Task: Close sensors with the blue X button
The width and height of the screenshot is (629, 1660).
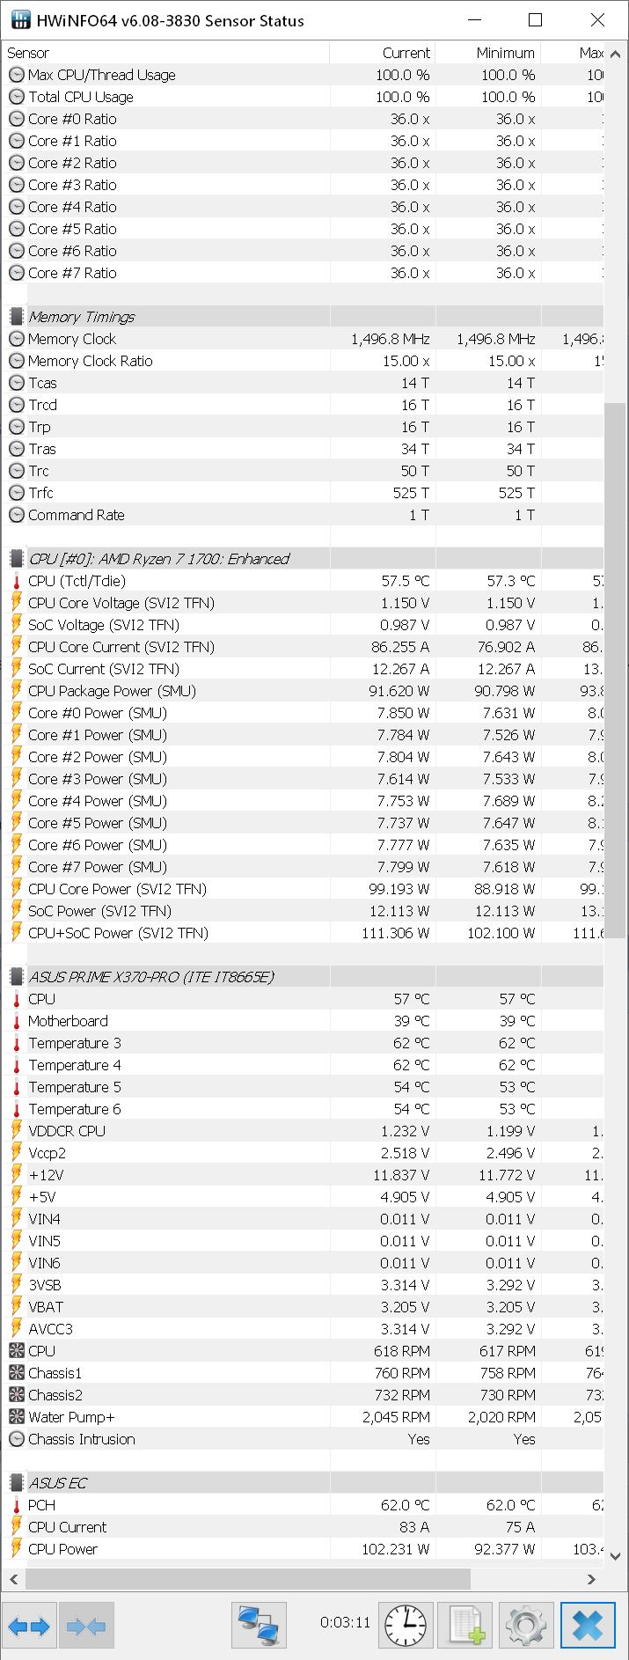Action: pos(588,1625)
